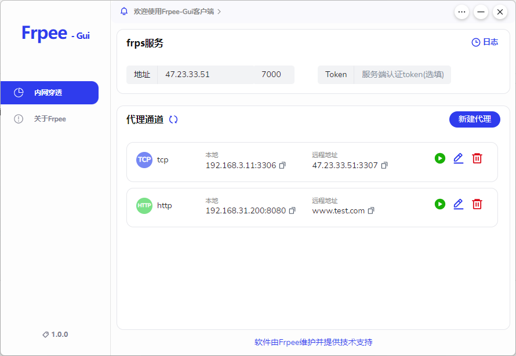Image resolution: width=516 pixels, height=356 pixels.
Task: Copy remote address www.test.com
Action: (372, 210)
